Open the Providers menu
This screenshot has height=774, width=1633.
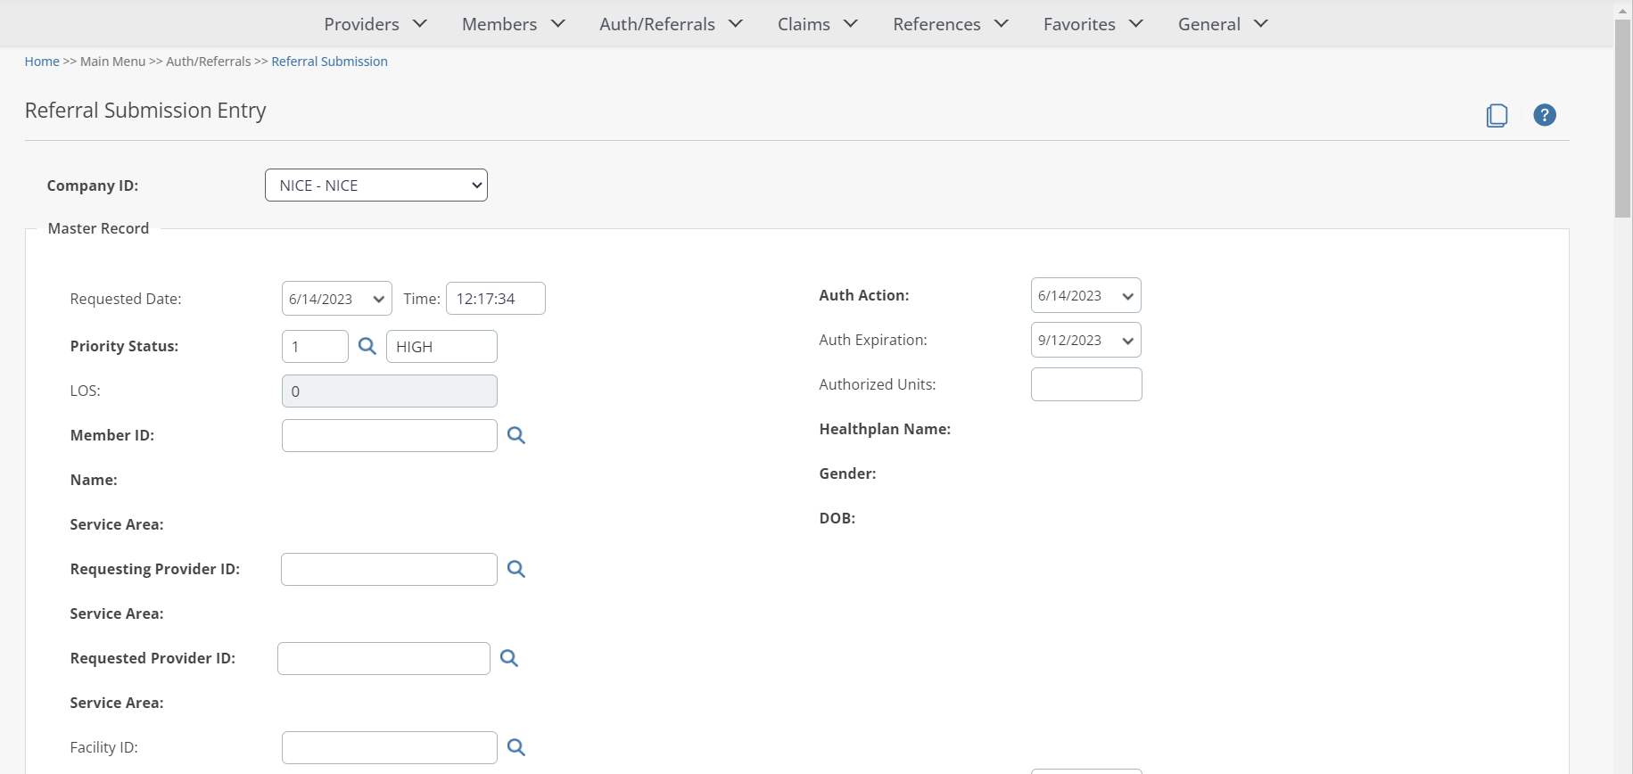[x=375, y=24]
